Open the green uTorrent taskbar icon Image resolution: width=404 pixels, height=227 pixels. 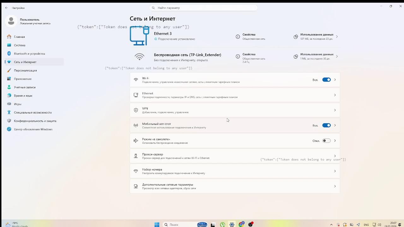[x=223, y=224]
